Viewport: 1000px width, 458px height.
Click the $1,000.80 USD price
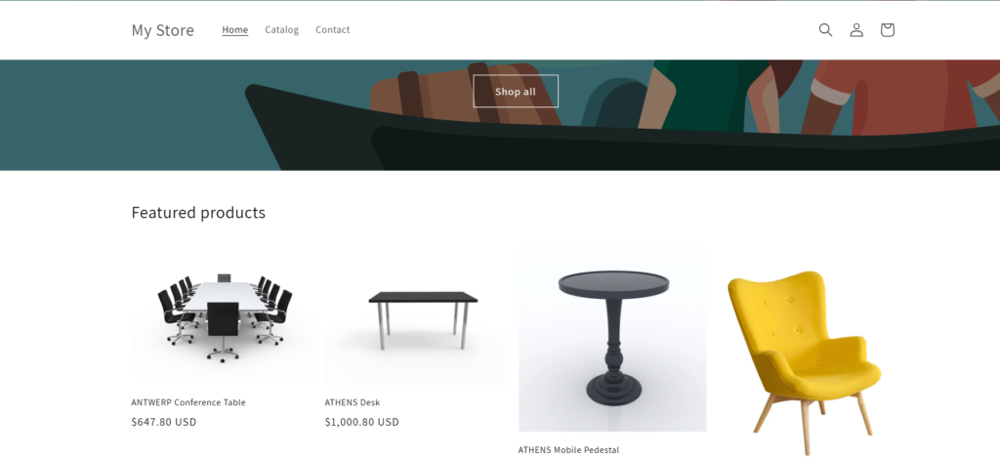pyautogui.click(x=361, y=422)
